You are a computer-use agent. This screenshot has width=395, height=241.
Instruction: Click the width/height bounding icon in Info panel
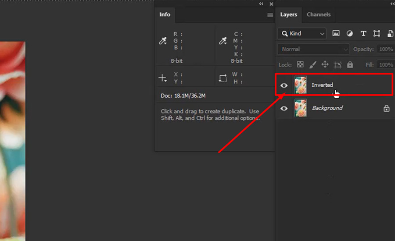[x=223, y=78]
